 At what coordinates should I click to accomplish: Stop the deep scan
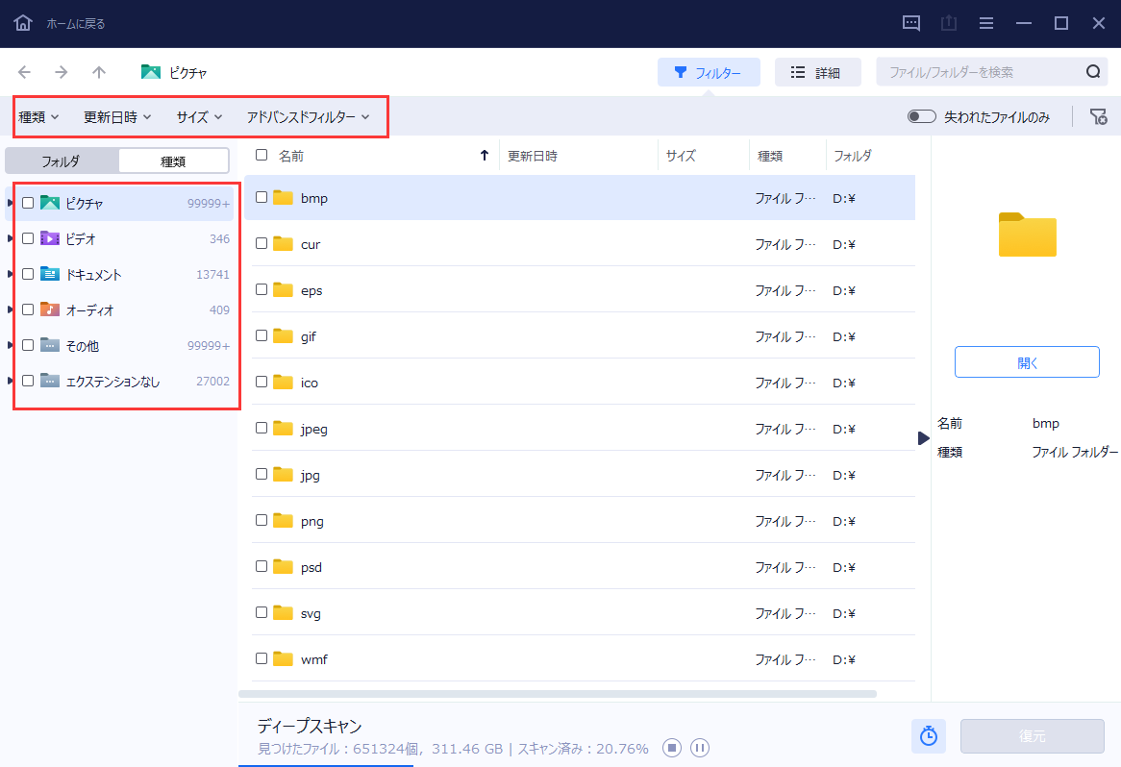672,748
